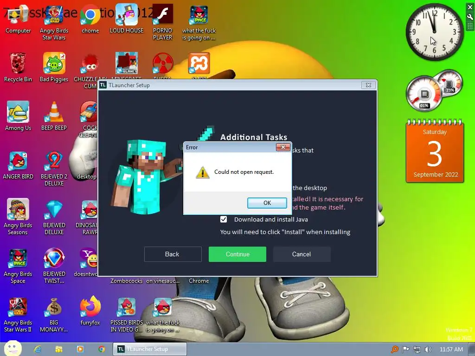Close the TLauncher Setup window
475x356 pixels.
click(x=368, y=85)
